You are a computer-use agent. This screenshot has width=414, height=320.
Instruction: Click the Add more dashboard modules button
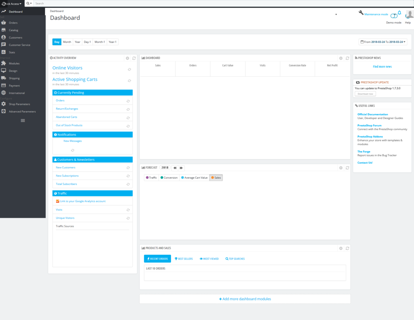point(245,299)
